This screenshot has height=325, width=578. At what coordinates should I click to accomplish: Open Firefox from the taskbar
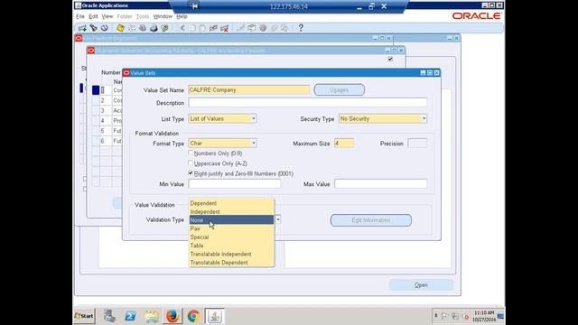click(172, 316)
